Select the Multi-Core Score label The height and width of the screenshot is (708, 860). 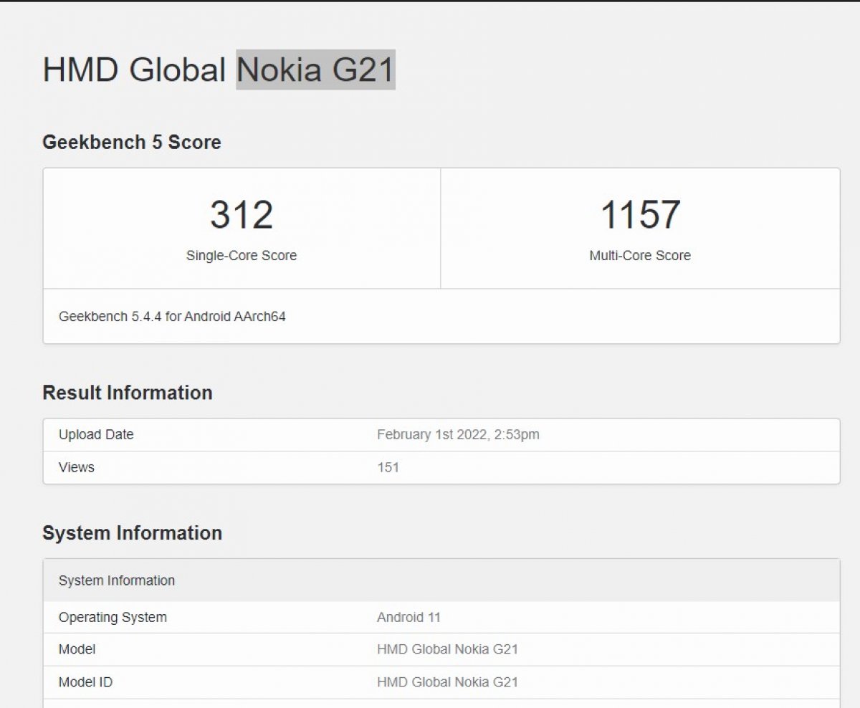pyautogui.click(x=640, y=256)
